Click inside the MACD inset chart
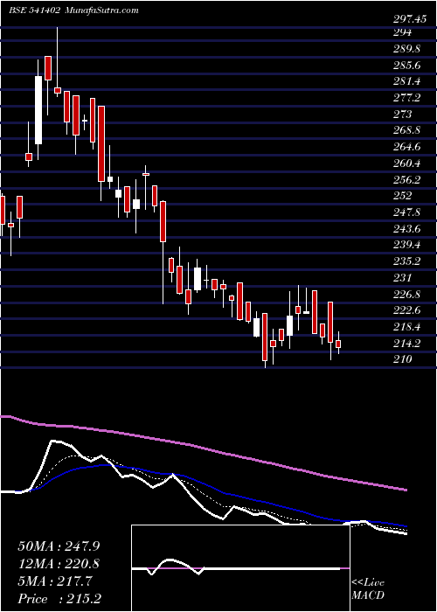Screen dimensions: 437x612 pos(240,568)
